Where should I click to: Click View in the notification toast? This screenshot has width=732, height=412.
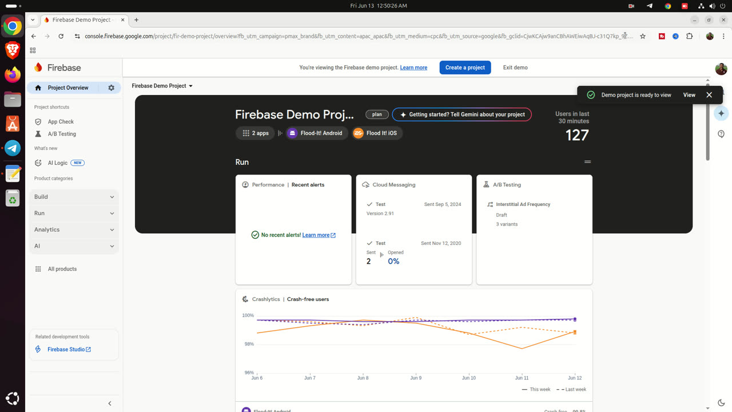tap(689, 95)
